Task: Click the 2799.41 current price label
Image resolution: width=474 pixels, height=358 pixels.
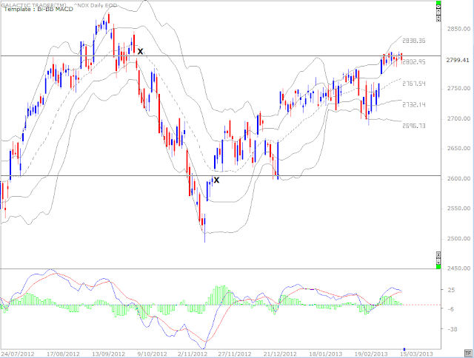Action: point(458,60)
